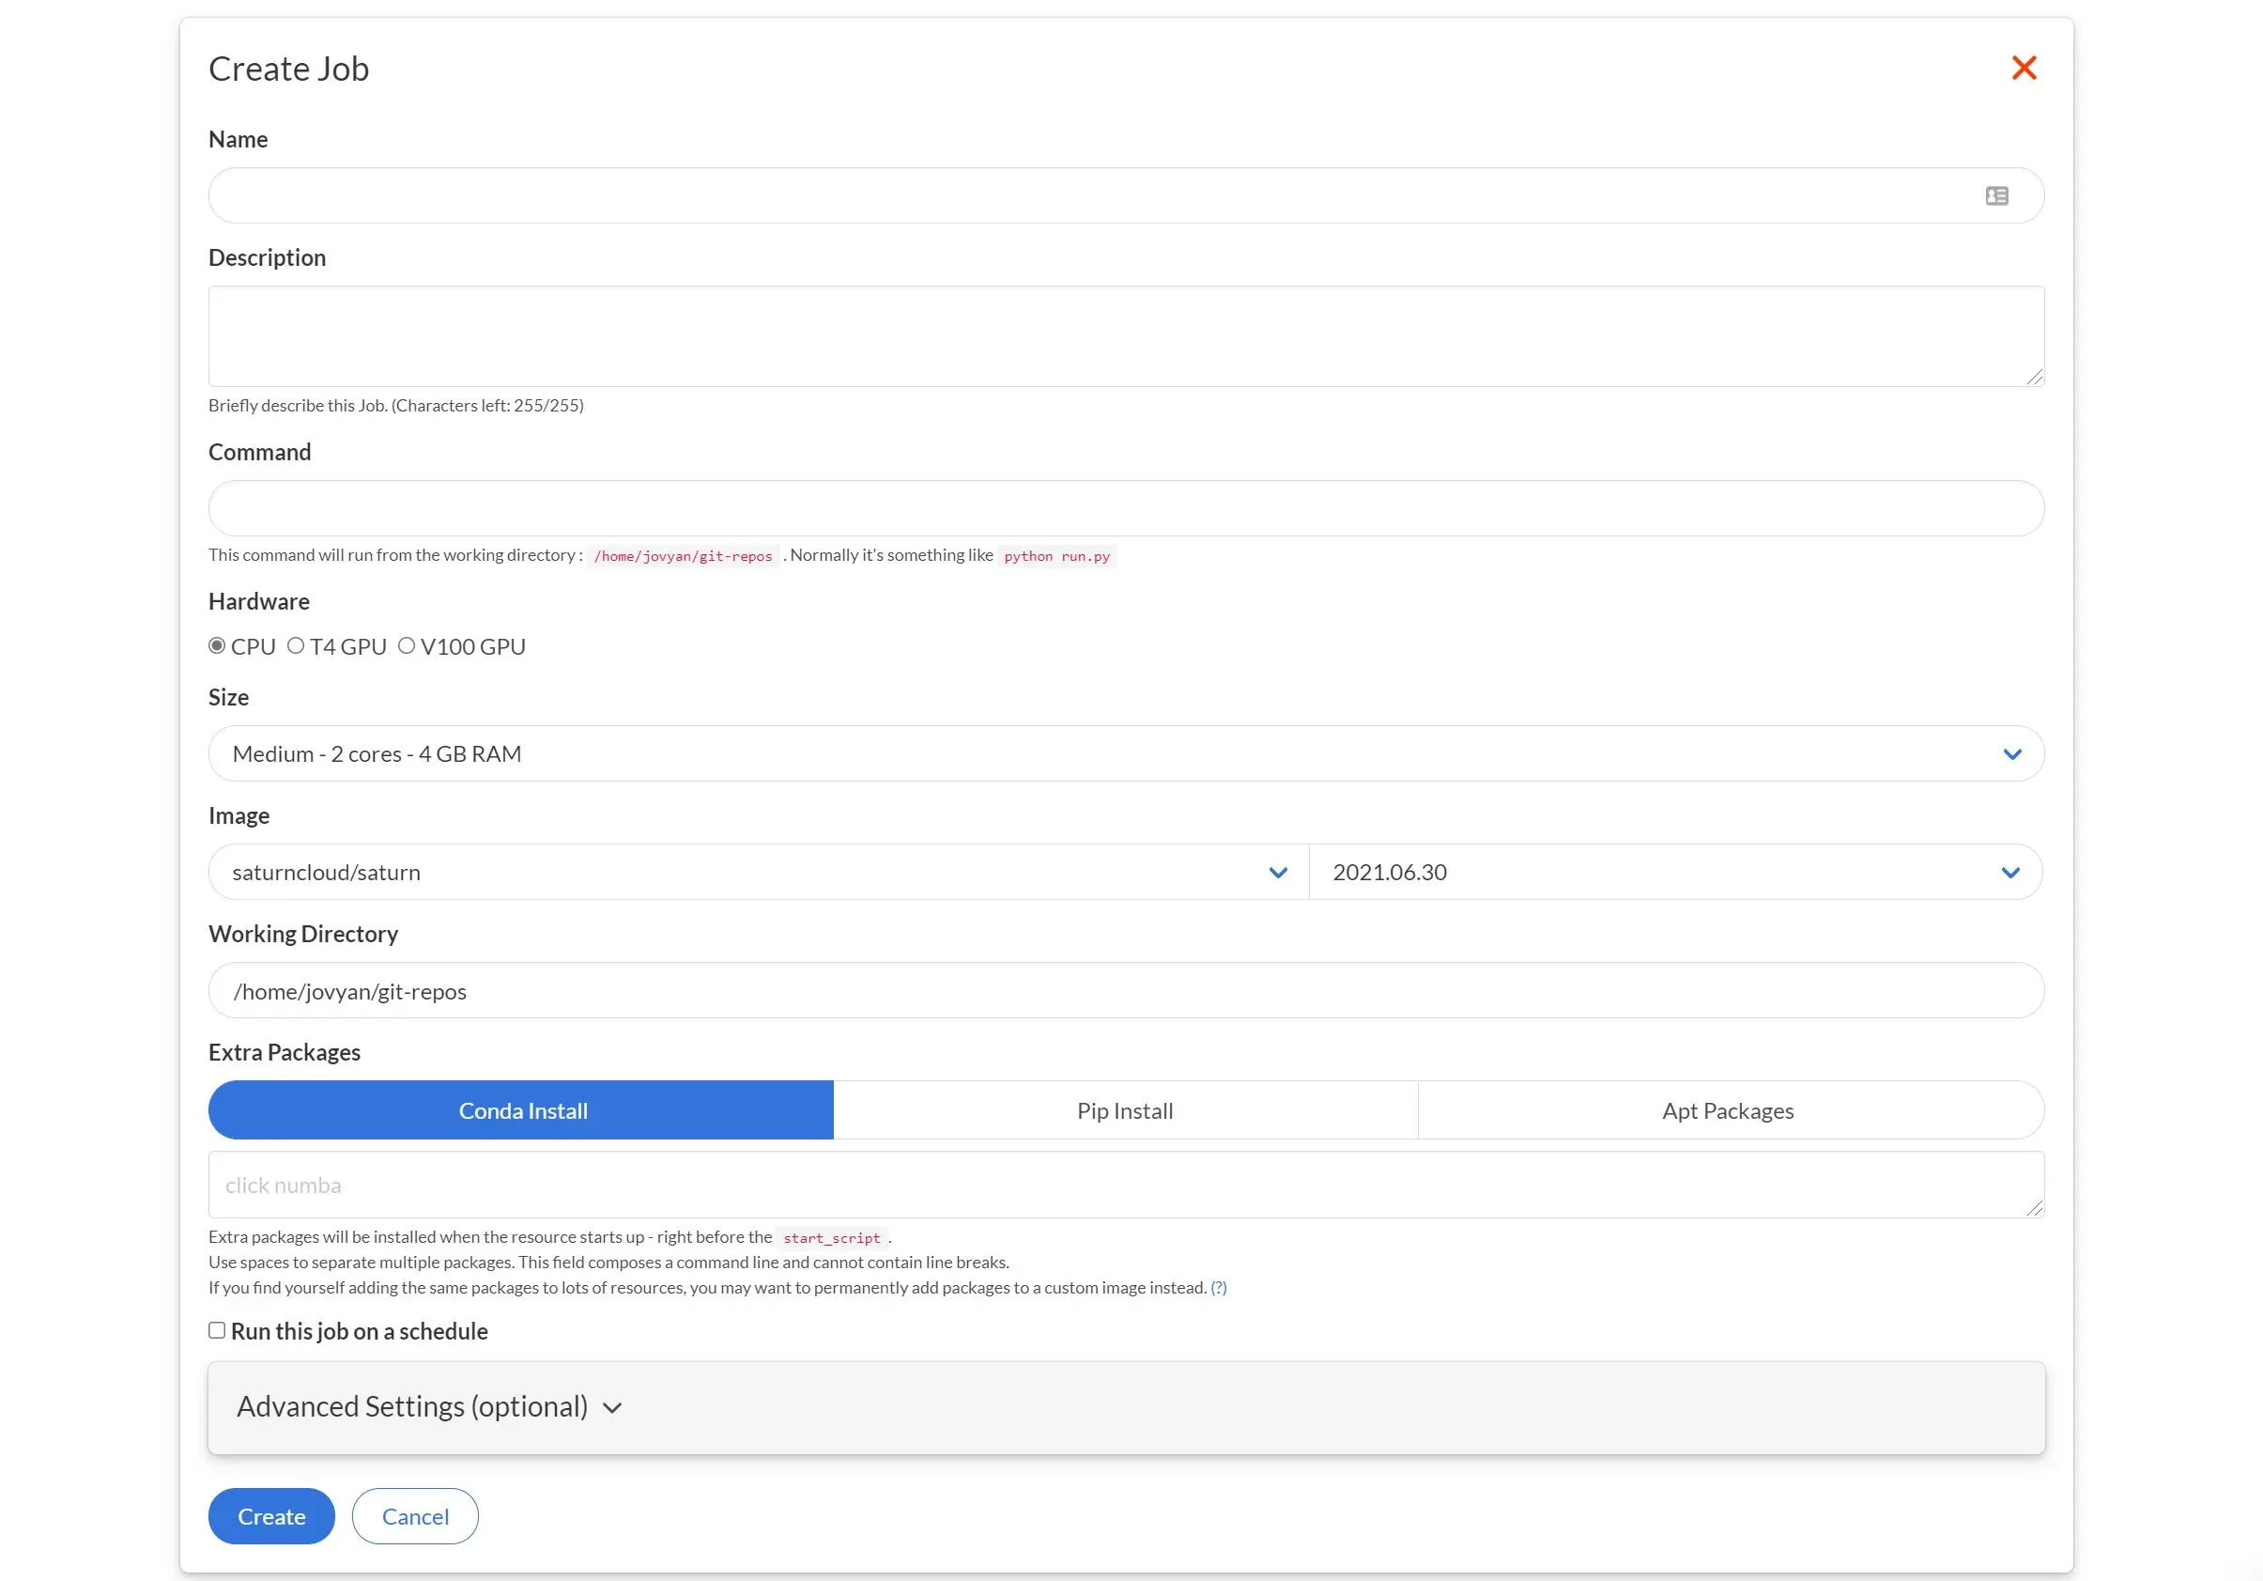Select the CPU hardware radio button
This screenshot has width=2263, height=1581.
coord(217,646)
